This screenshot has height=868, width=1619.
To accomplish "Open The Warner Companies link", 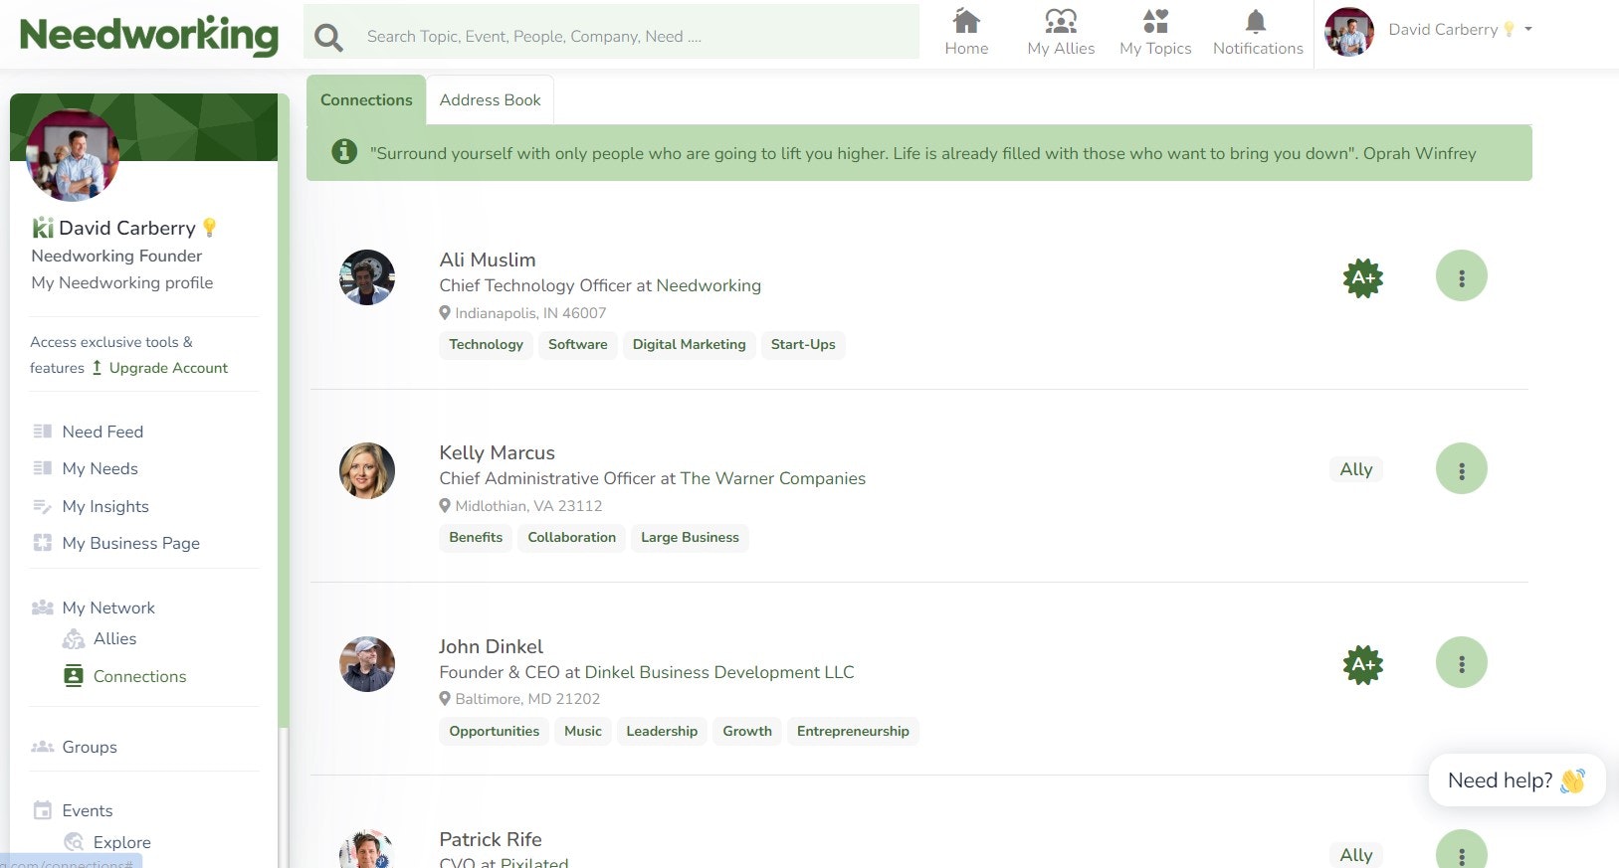I will 772,478.
